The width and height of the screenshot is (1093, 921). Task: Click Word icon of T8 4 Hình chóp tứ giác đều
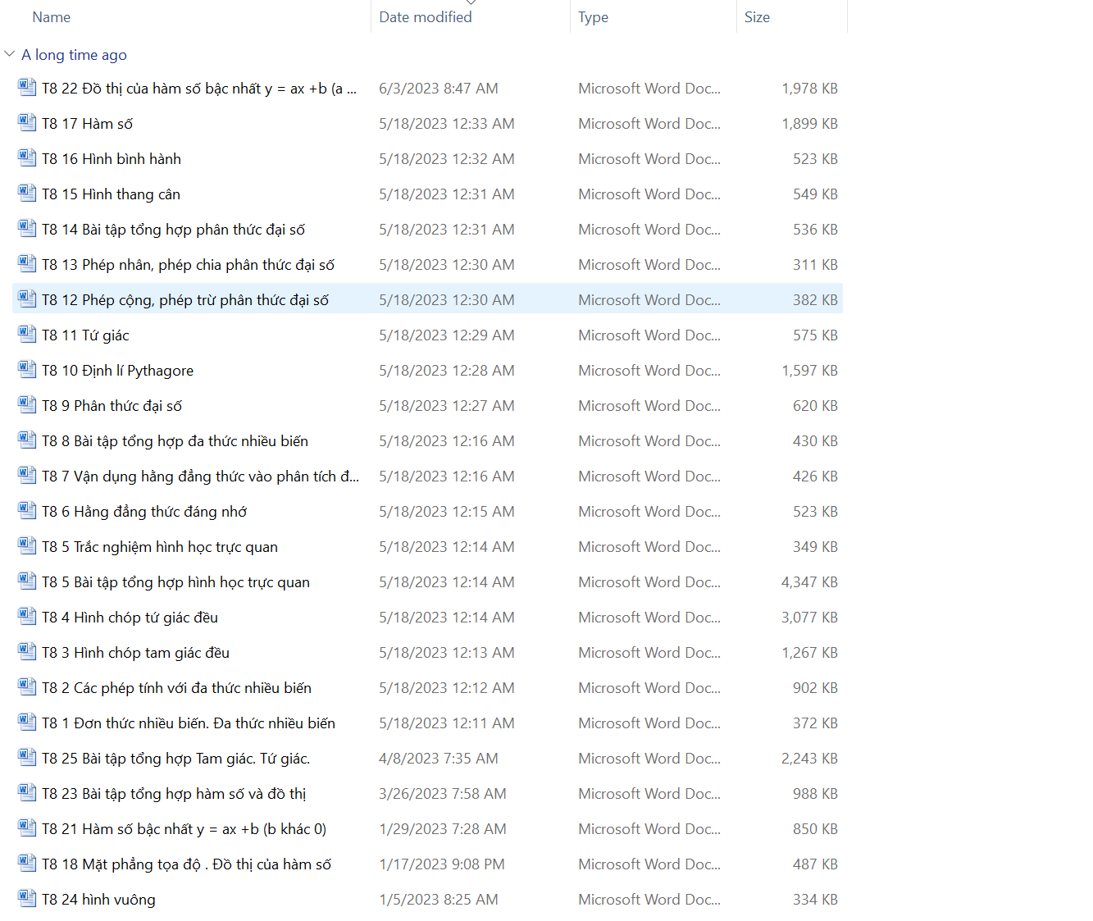coord(27,616)
